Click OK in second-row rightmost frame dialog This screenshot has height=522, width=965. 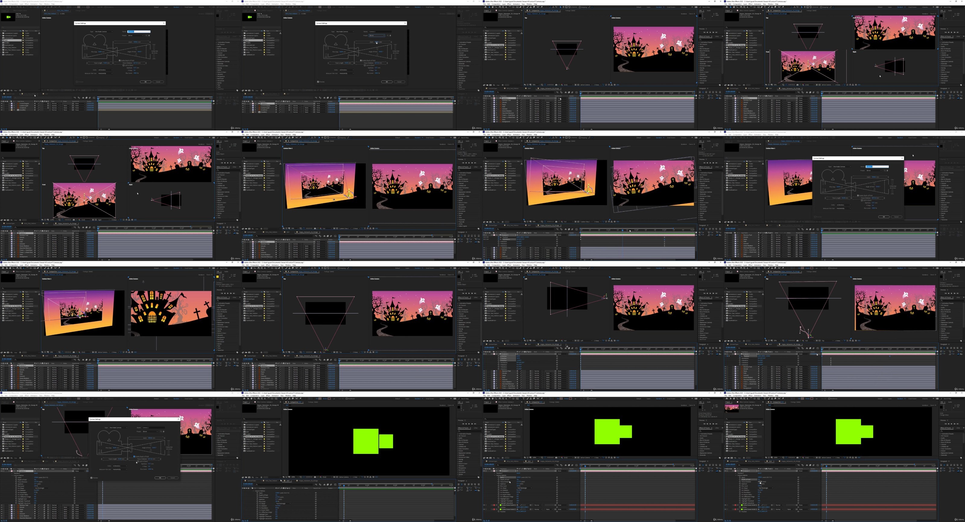click(884, 217)
